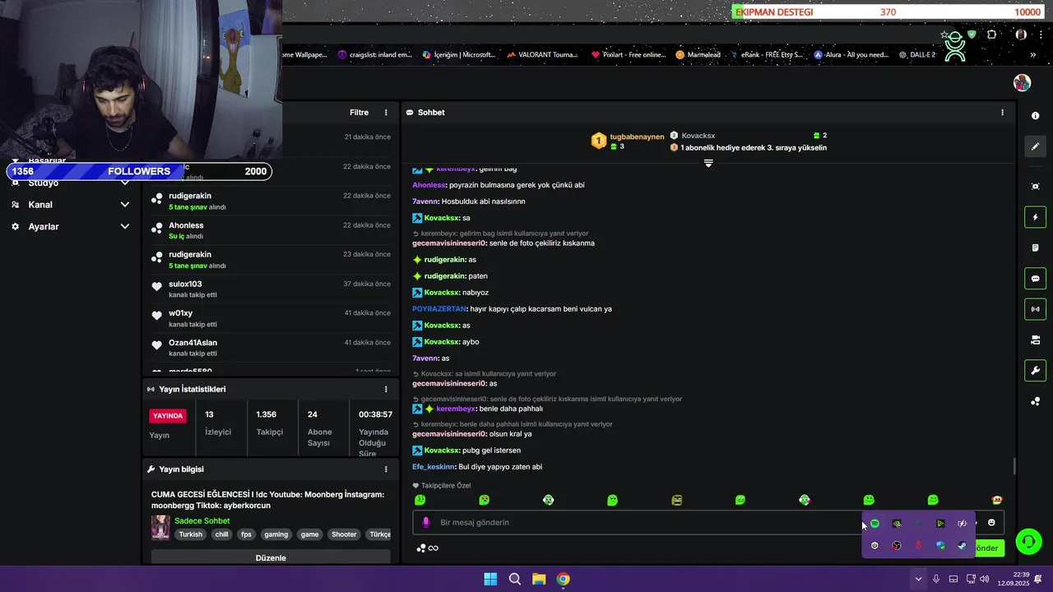Click the green wrench sidebar icon
This screenshot has width=1053, height=592.
(1035, 371)
